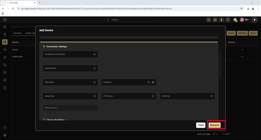The height and width of the screenshot is (140, 261).
Task: Open the bag sidebar icon
Action: (5, 88)
